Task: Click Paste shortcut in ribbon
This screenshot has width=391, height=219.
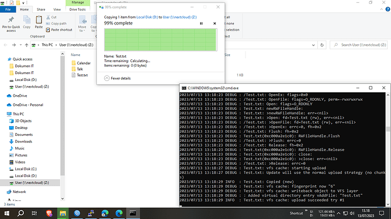Action: pyautogui.click(x=59, y=29)
